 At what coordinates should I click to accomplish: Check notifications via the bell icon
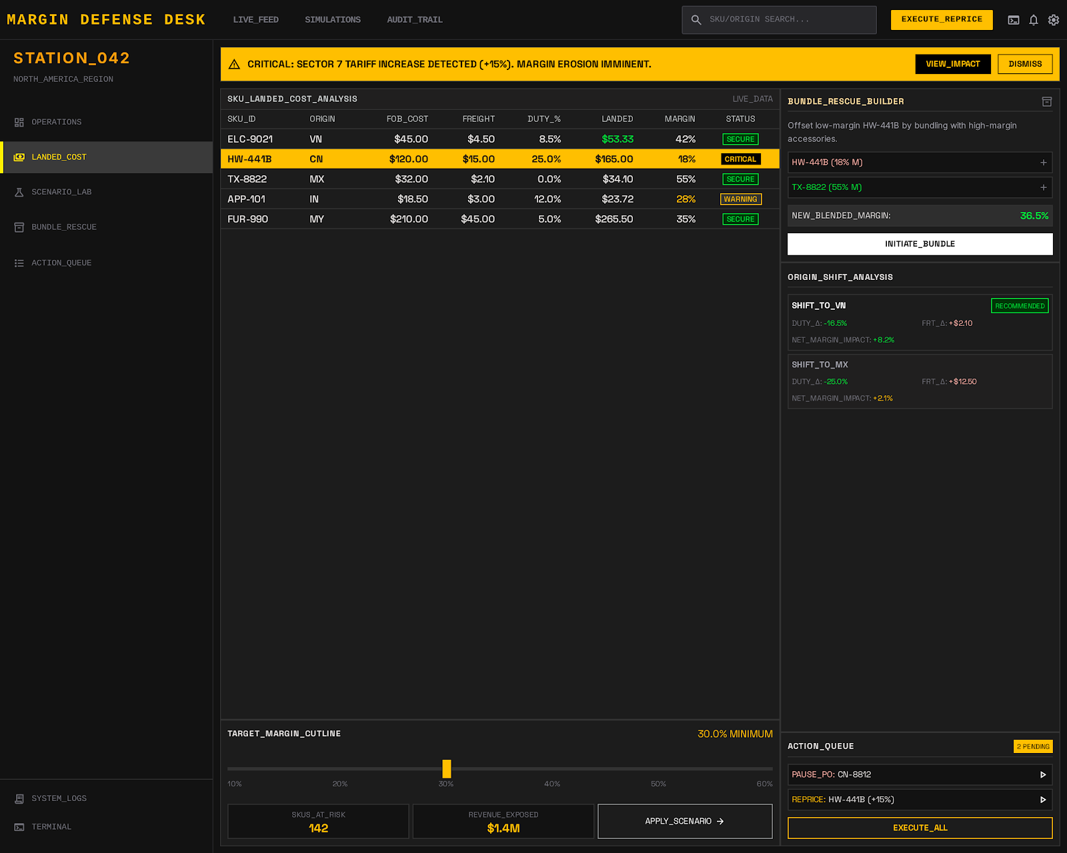pos(1033,20)
